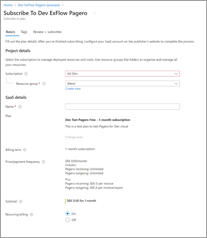
Task: Open the Resource group dropdown showing (New)
Action: point(122,83)
